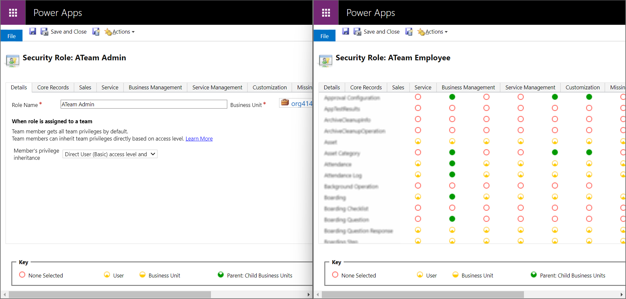The width and height of the screenshot is (626, 299).
Task: Open the Member's privilege inheritance dropdown
Action: pyautogui.click(x=110, y=154)
